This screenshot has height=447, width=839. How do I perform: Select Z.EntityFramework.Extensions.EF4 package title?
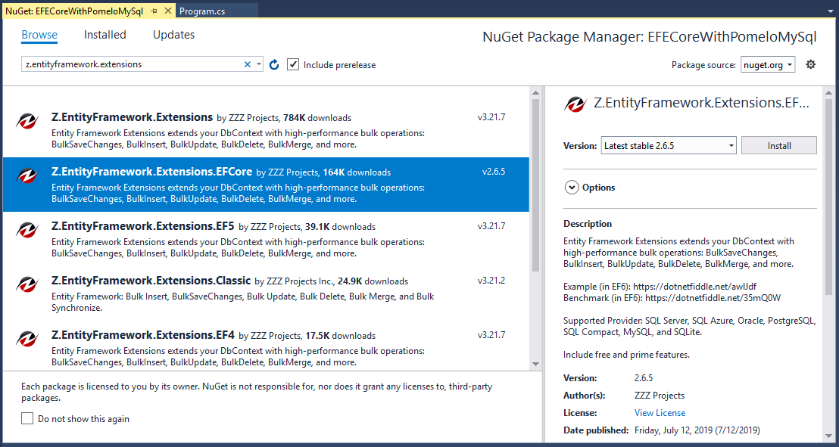[143, 335]
